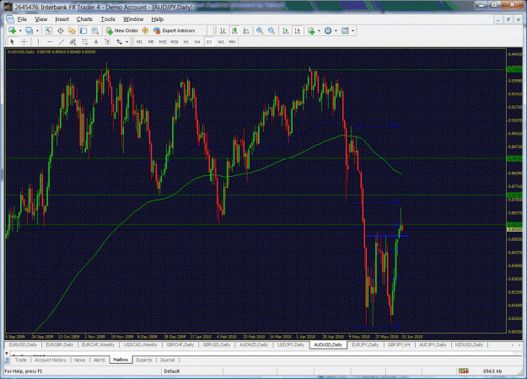Click the connection status bars indicator
The width and height of the screenshot is (527, 379).
coord(464,371)
